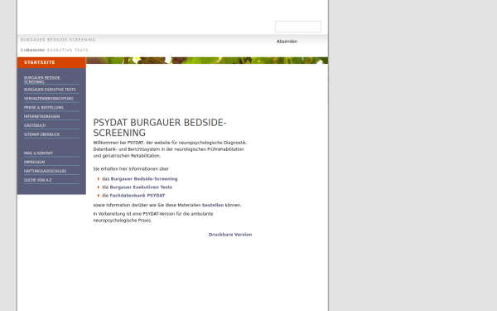Open Burgauer Exekutive Tests in the sidebar
The width and height of the screenshot is (497, 311).
(x=51, y=90)
